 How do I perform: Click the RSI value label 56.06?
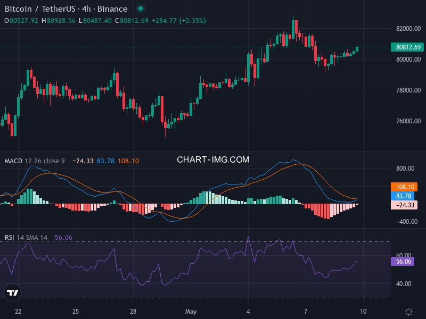coord(403,262)
